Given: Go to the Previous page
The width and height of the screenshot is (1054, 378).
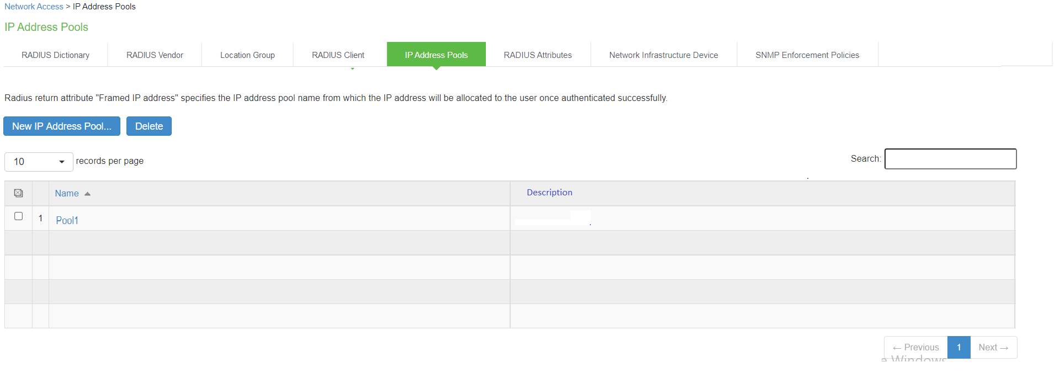Looking at the screenshot, I should (x=916, y=347).
